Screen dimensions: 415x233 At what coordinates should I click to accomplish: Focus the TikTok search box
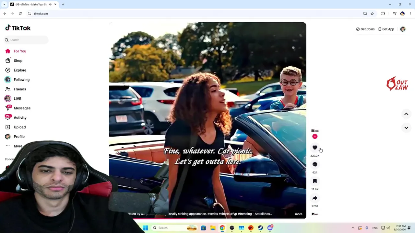click(x=27, y=40)
